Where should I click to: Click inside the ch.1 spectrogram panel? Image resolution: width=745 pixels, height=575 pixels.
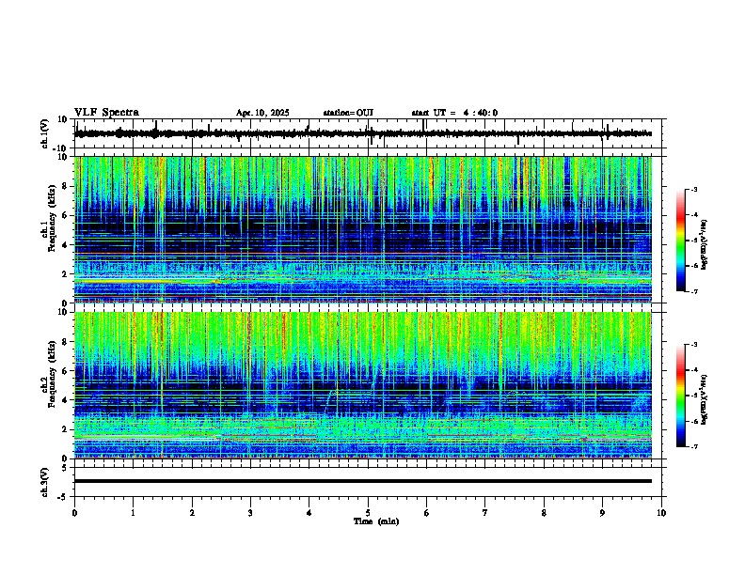click(x=363, y=229)
